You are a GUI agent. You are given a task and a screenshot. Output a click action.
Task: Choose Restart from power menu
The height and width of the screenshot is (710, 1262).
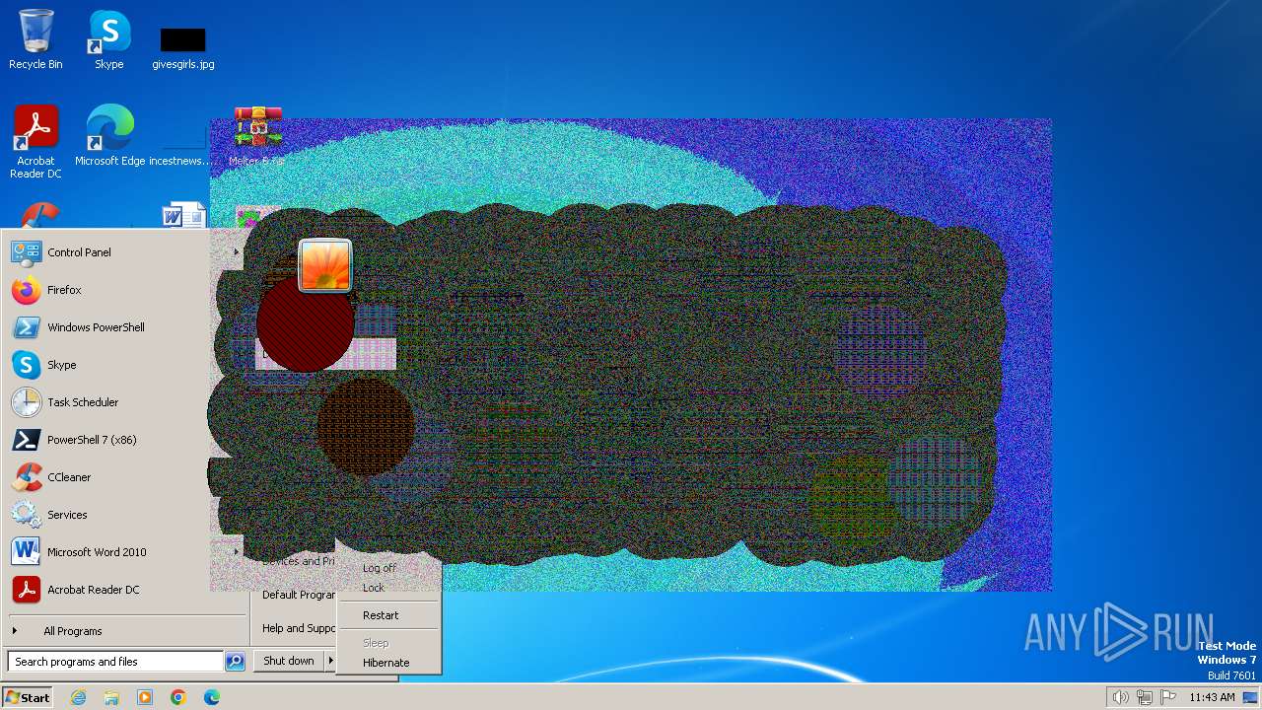[381, 615]
